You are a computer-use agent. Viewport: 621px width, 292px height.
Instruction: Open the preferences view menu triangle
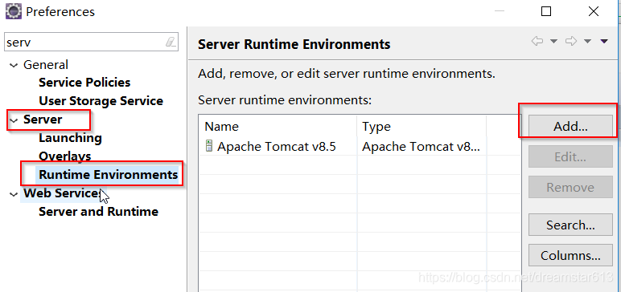(604, 41)
